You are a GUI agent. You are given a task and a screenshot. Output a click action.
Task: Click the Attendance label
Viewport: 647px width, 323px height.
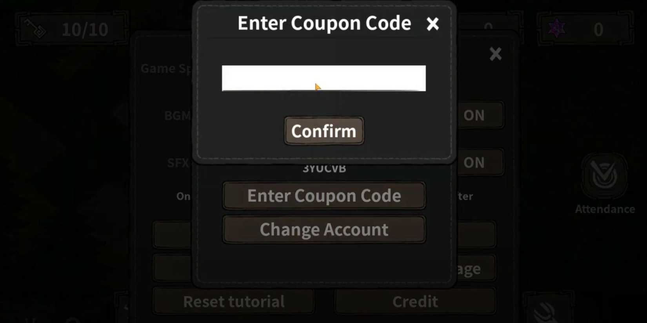[x=605, y=209]
